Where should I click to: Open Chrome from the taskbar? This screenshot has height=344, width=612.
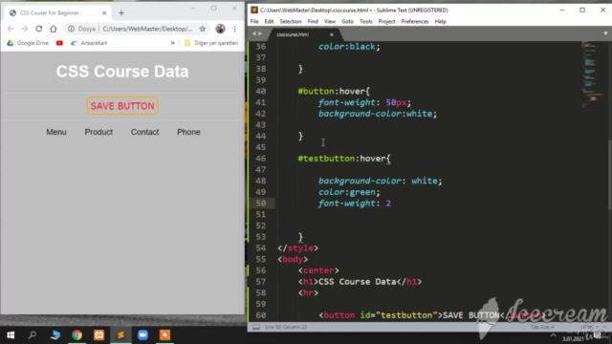coord(76,335)
